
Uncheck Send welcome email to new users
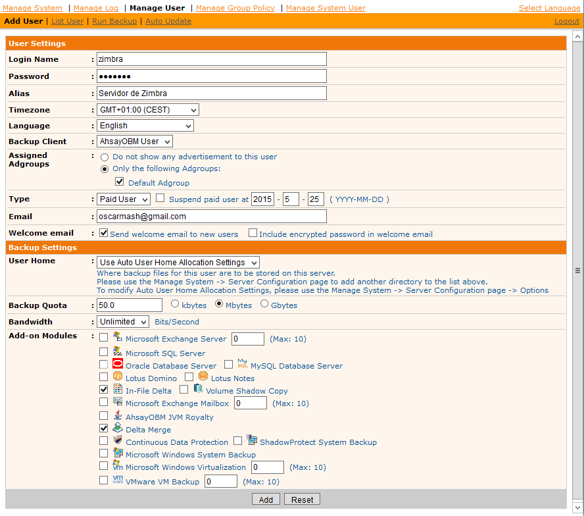click(103, 233)
